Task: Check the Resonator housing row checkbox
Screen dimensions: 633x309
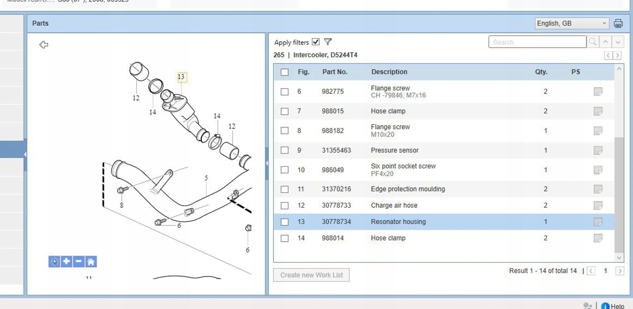Action: [285, 222]
